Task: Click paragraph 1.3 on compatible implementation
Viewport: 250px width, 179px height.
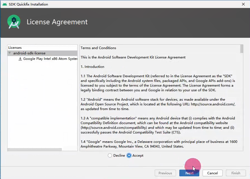Action: coord(158,125)
